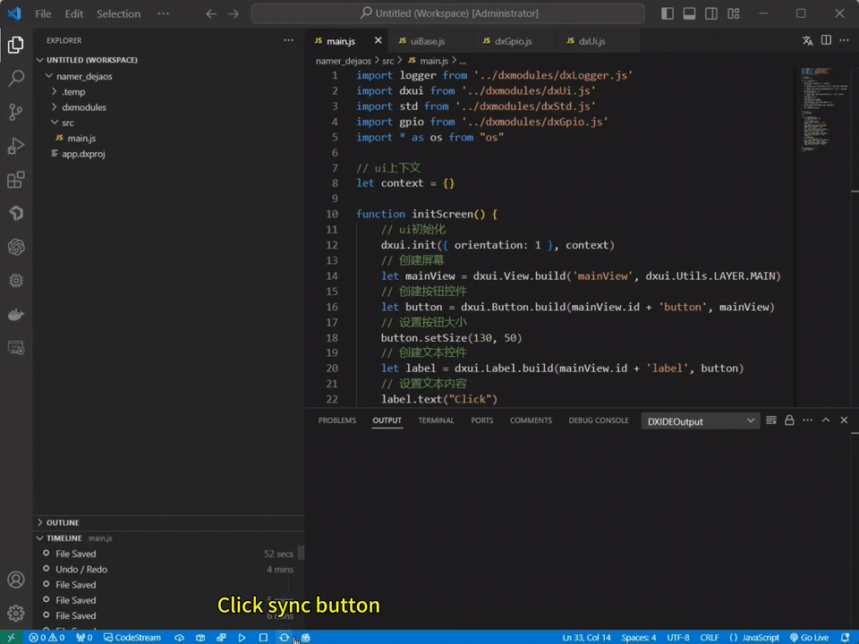859x644 pixels.
Task: Click CodeStream in status bar
Action: pos(132,638)
